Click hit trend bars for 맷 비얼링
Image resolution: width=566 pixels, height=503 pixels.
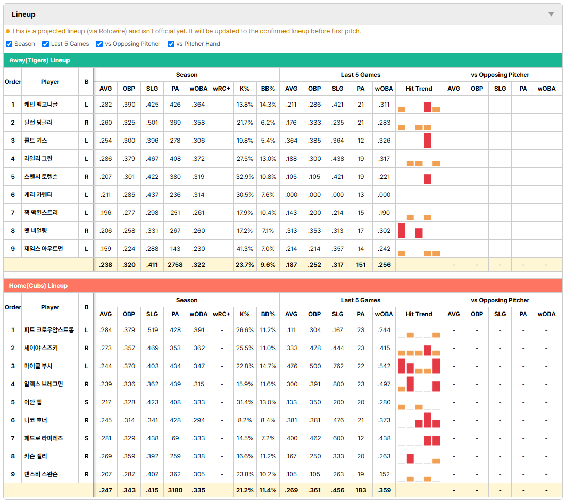pyautogui.click(x=419, y=231)
